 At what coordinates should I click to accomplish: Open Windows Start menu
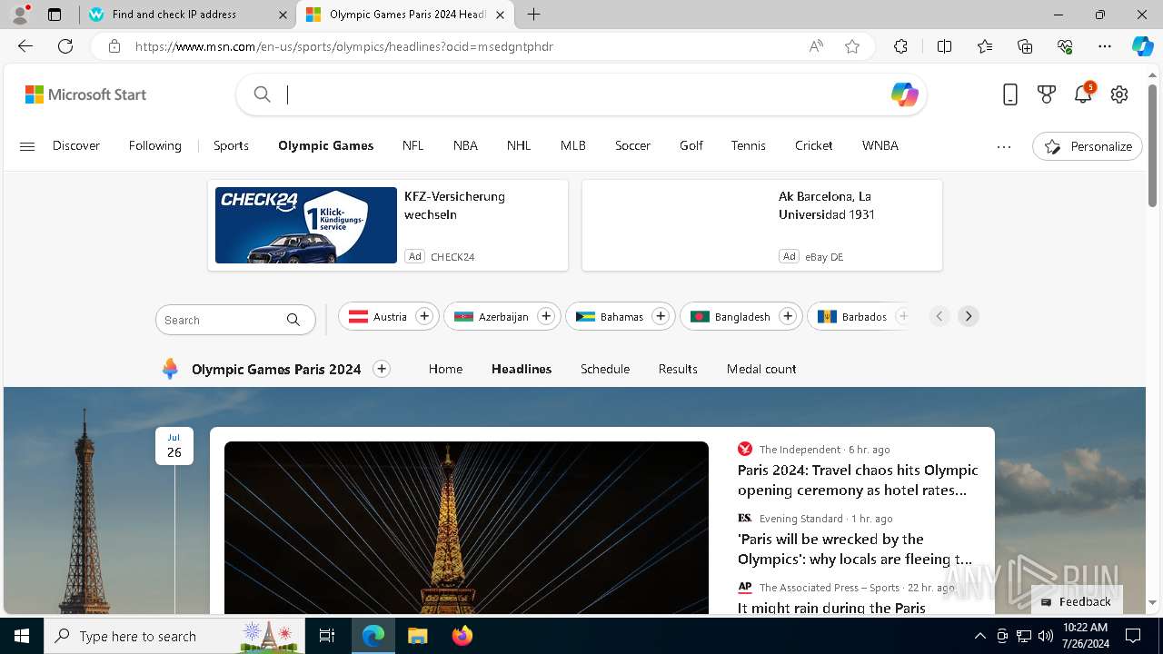click(x=22, y=636)
